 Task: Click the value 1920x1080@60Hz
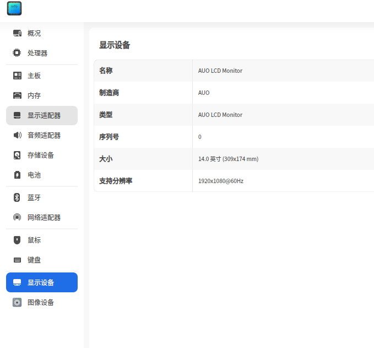221,181
